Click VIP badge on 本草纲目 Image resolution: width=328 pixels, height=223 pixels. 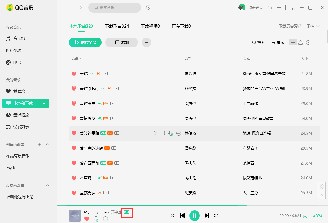tap(99, 178)
